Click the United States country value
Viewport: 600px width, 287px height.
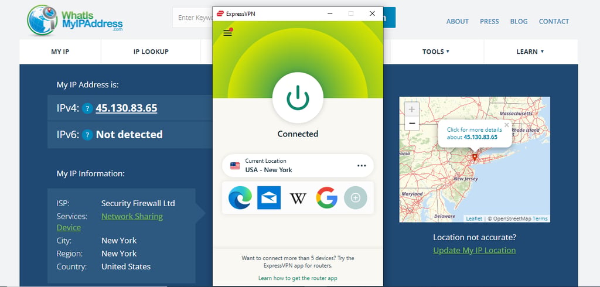pos(126,266)
